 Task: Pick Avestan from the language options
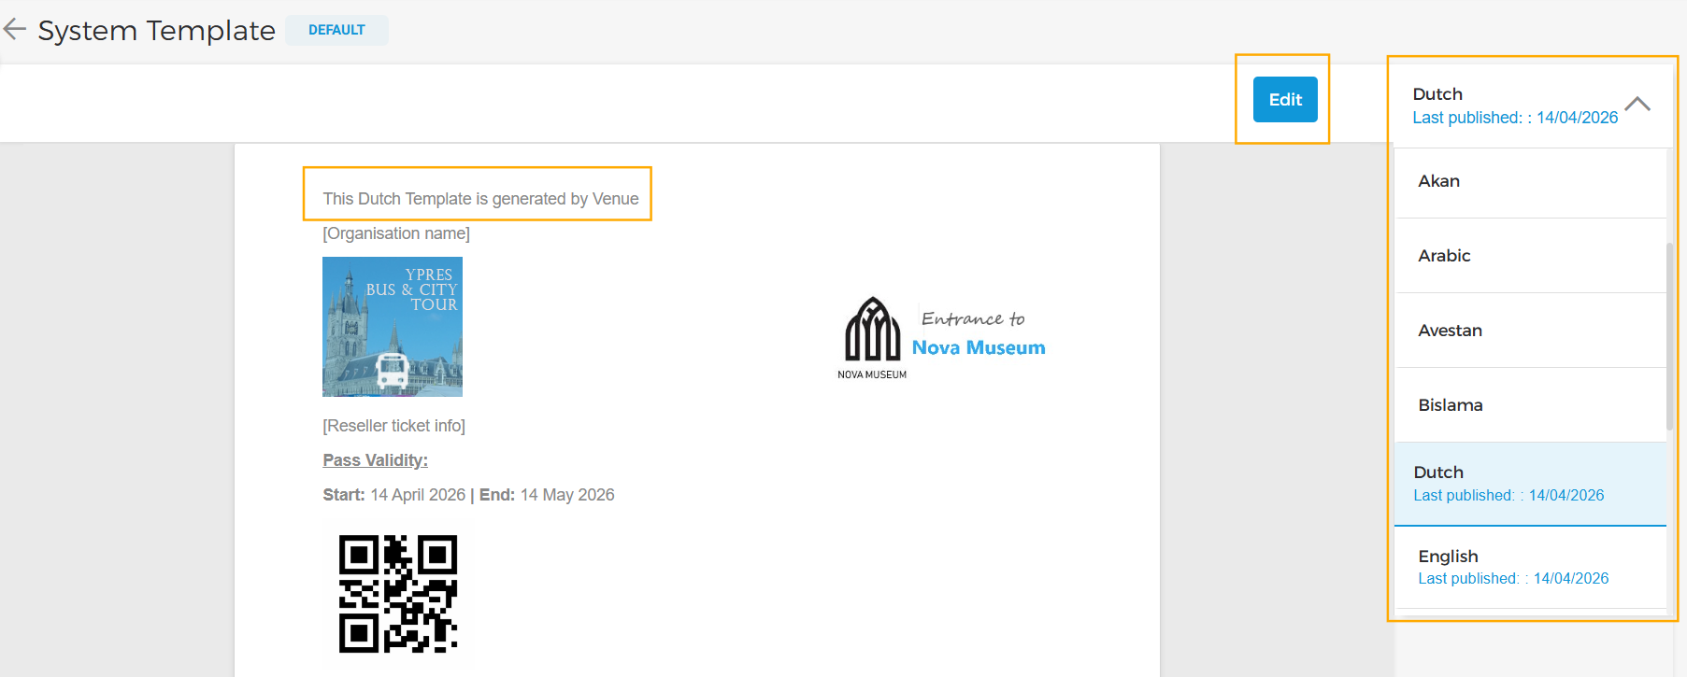pos(1450,331)
